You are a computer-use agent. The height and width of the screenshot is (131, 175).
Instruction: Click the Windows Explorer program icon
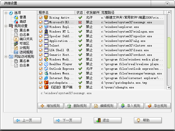pyautogui.click(x=46, y=27)
